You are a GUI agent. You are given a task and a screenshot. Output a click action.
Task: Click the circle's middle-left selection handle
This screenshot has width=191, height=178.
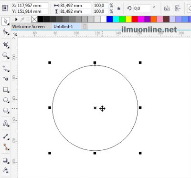click(50, 108)
